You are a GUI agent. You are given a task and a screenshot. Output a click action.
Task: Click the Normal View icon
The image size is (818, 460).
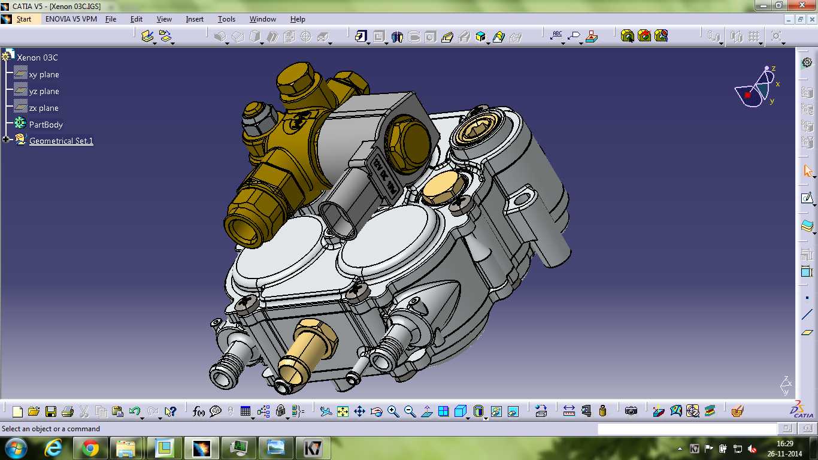[427, 411]
